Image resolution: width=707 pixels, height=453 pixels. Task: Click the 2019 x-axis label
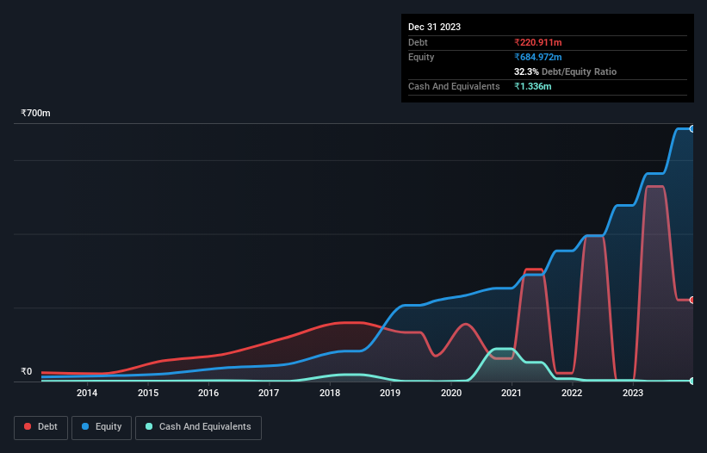(390, 393)
